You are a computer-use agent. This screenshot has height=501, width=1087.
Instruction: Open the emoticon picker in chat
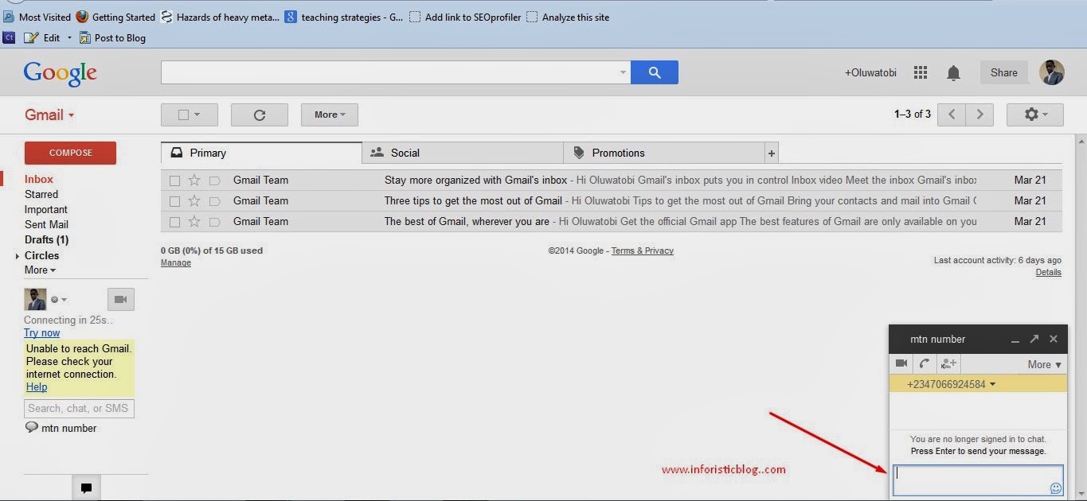pyautogui.click(x=1056, y=488)
